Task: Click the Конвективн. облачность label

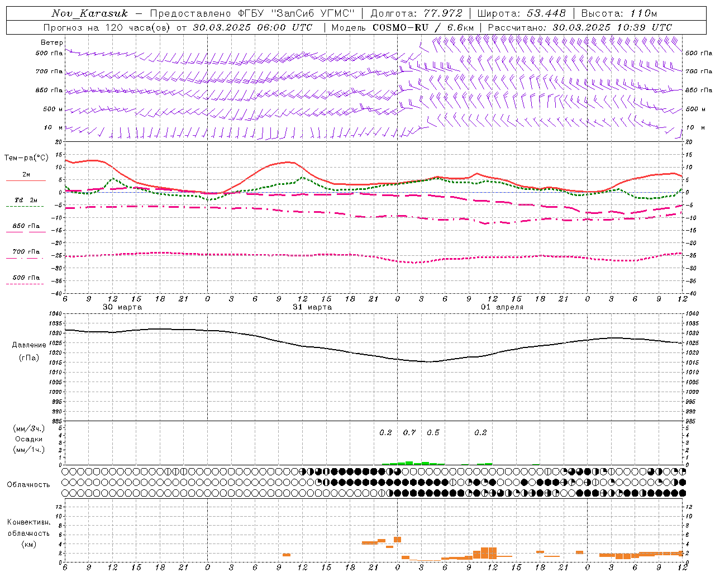Action: pyautogui.click(x=28, y=533)
